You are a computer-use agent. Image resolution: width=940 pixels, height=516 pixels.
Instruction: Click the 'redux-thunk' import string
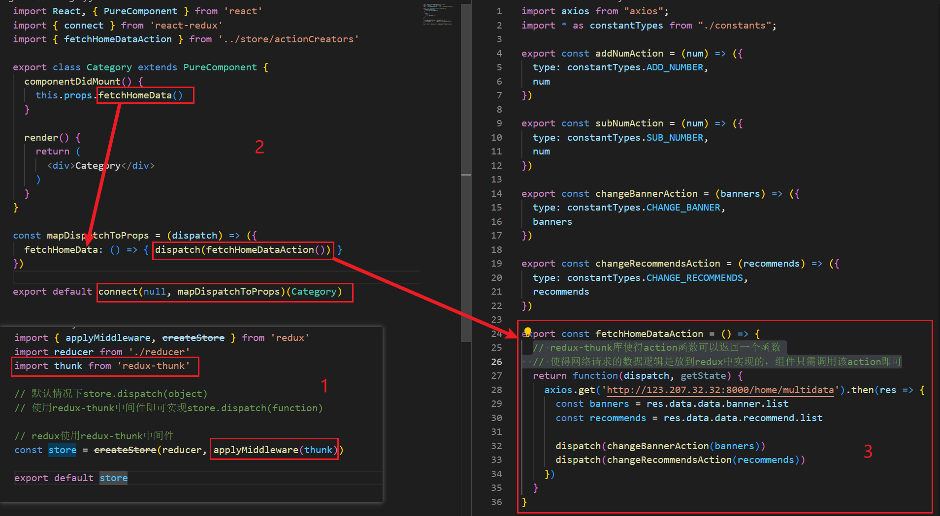(154, 366)
